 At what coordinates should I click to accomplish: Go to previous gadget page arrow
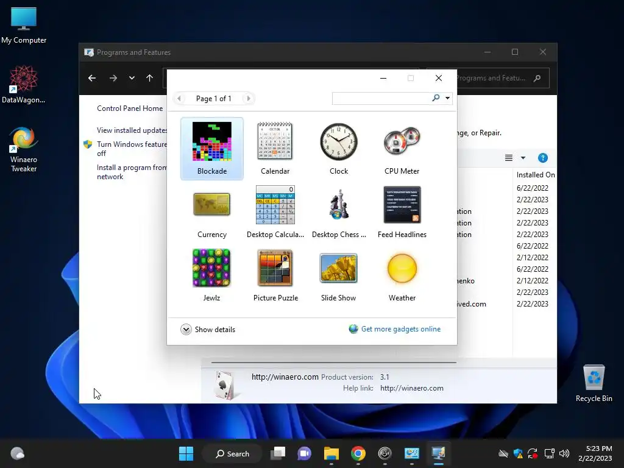[x=179, y=98]
